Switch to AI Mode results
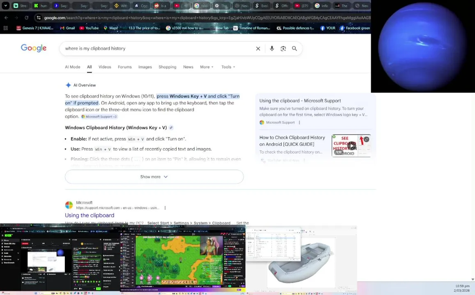Screen dimensions: 475x295 tap(72, 67)
